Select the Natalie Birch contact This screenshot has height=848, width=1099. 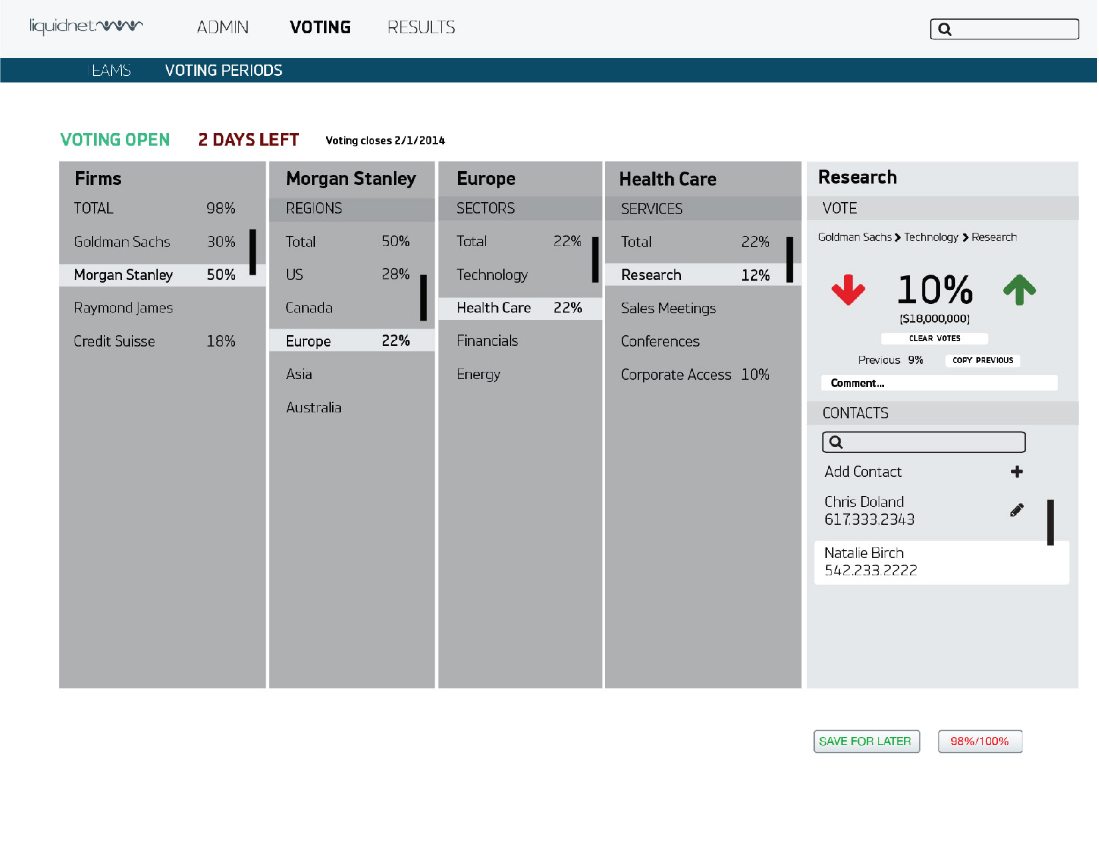(x=943, y=563)
